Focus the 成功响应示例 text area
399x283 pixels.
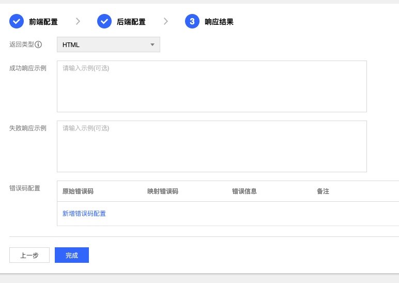(x=211, y=86)
